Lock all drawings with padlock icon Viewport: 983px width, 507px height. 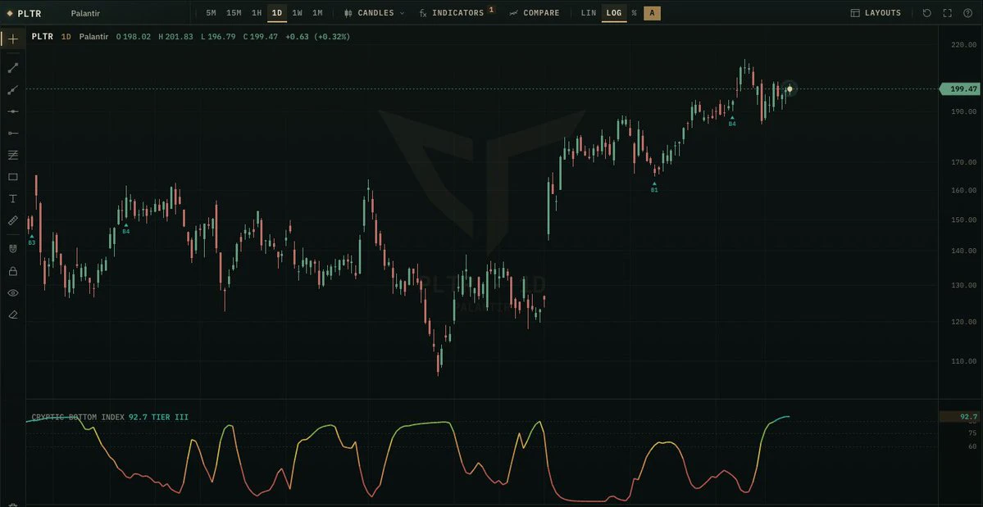[12, 271]
